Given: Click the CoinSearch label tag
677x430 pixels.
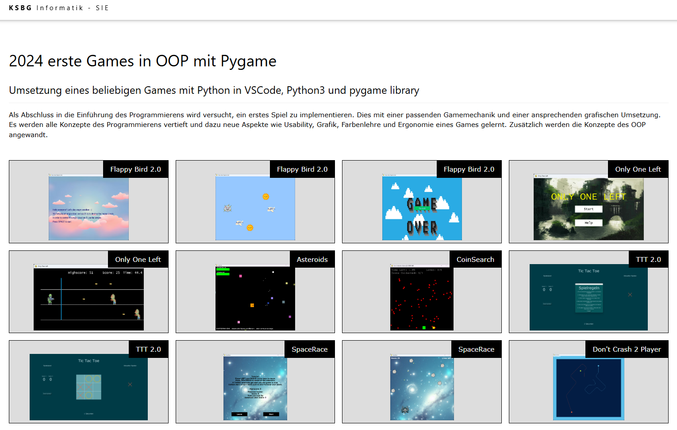Looking at the screenshot, I should click(x=476, y=259).
